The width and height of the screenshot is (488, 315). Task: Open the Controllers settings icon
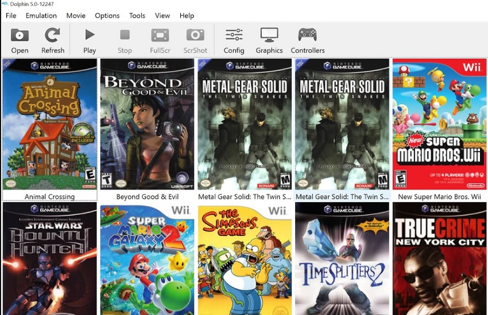coord(308,36)
